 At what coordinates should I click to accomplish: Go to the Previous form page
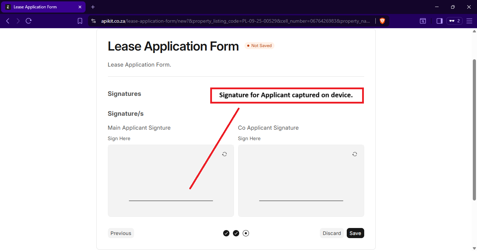(x=121, y=233)
